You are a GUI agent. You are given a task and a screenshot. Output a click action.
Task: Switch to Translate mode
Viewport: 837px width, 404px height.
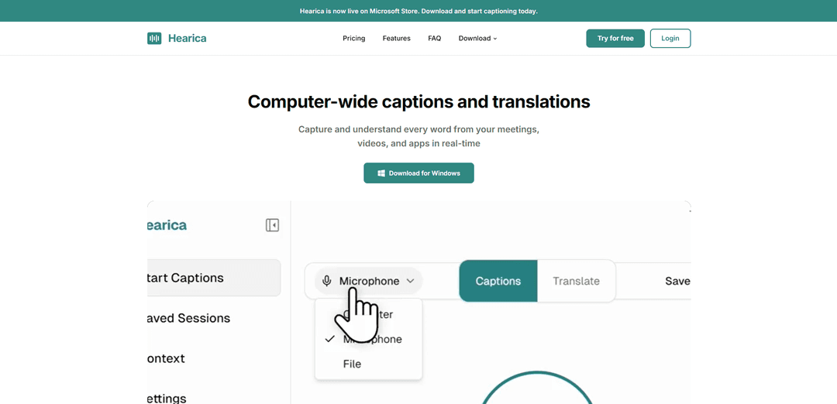tap(576, 281)
